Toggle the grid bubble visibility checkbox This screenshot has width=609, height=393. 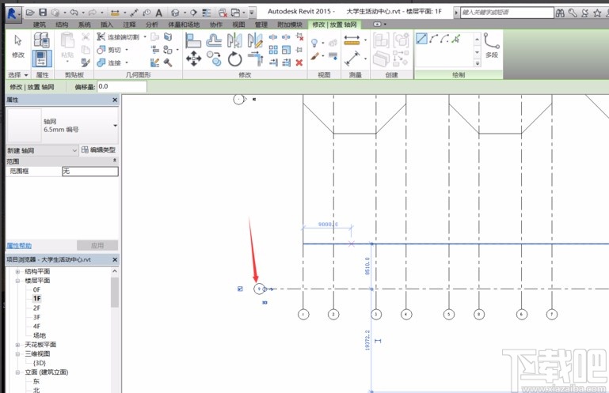coord(240,289)
